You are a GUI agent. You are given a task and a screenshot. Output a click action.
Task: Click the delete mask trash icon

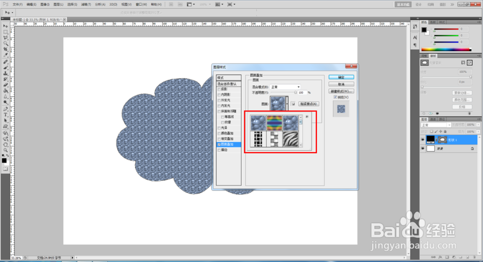(x=469, y=113)
